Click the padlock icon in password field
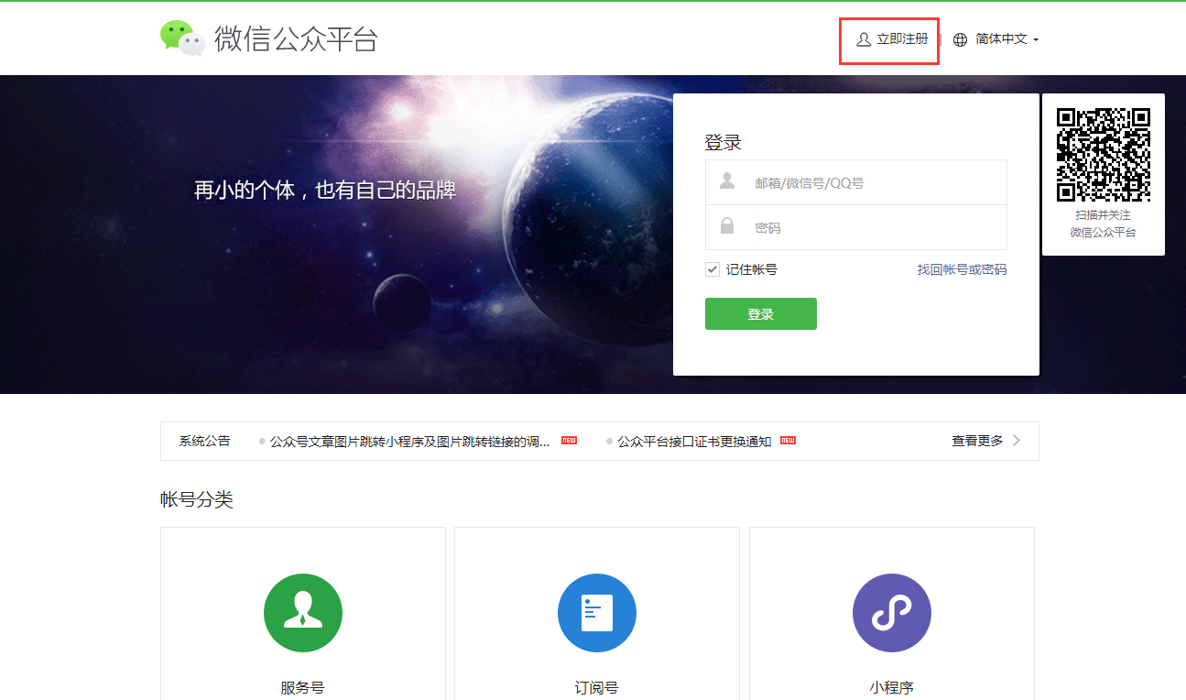The width and height of the screenshot is (1186, 700). point(727,226)
